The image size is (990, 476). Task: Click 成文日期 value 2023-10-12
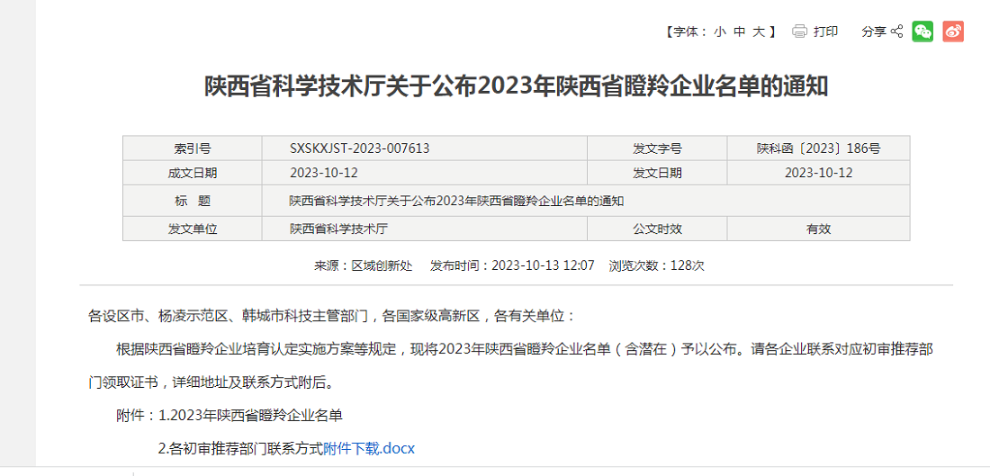tap(324, 173)
